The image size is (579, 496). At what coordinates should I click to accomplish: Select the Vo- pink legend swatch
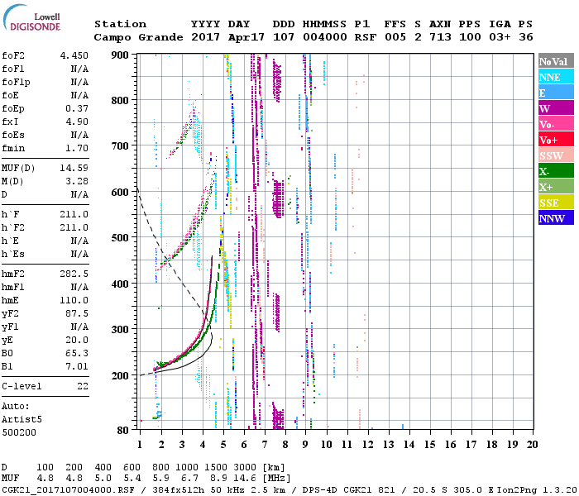[556, 124]
